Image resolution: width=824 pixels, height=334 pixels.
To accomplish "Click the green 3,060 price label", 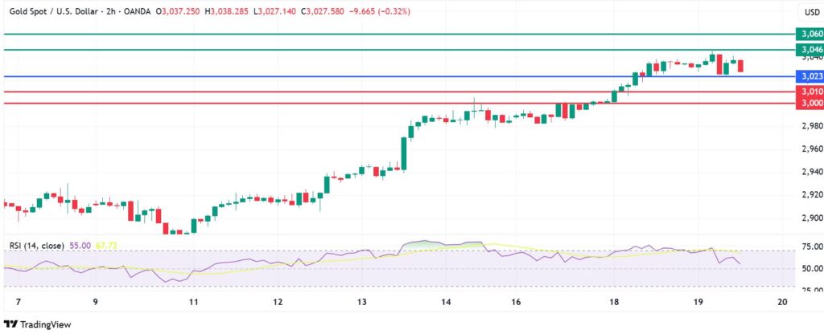I will [810, 34].
